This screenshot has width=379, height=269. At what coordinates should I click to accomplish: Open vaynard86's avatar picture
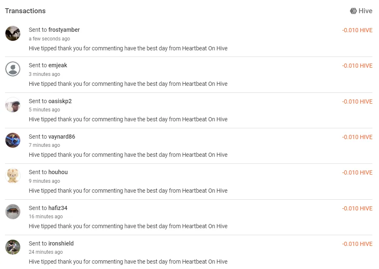click(13, 140)
